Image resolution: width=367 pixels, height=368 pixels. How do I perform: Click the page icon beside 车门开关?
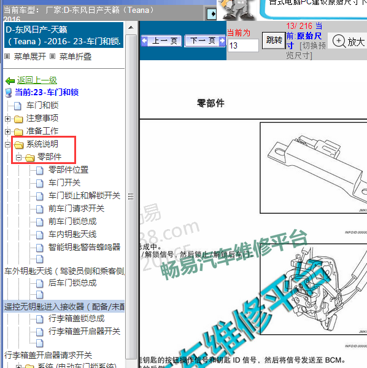tap(40, 183)
